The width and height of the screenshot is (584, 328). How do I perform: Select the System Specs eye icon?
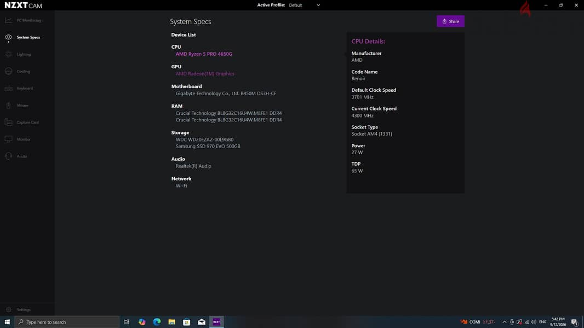[9, 37]
